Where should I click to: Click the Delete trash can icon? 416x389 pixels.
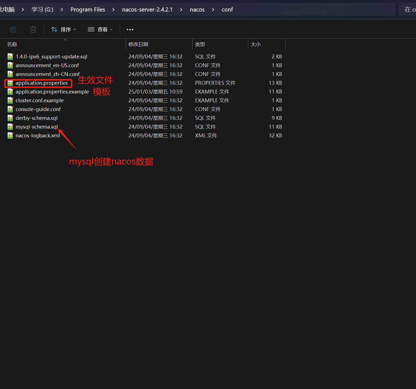tap(33, 29)
